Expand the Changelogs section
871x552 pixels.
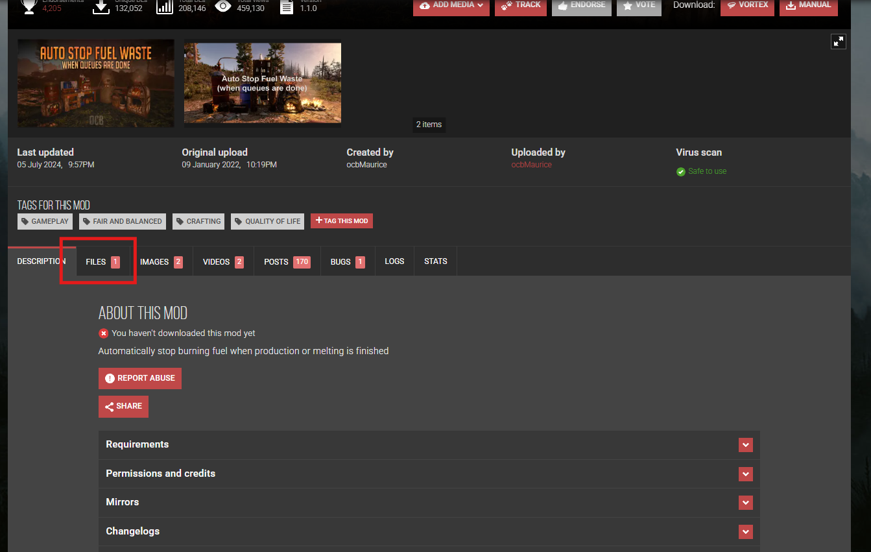[429, 531]
